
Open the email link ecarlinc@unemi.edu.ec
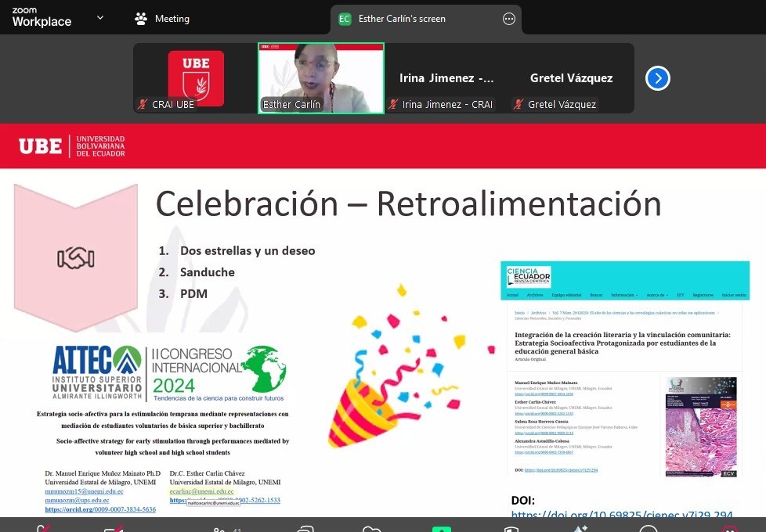point(202,491)
